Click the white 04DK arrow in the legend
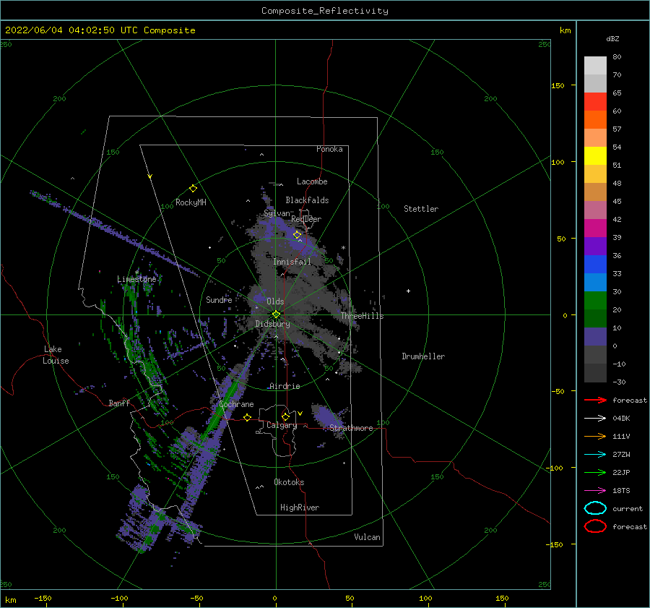The image size is (650, 608). tap(595, 419)
